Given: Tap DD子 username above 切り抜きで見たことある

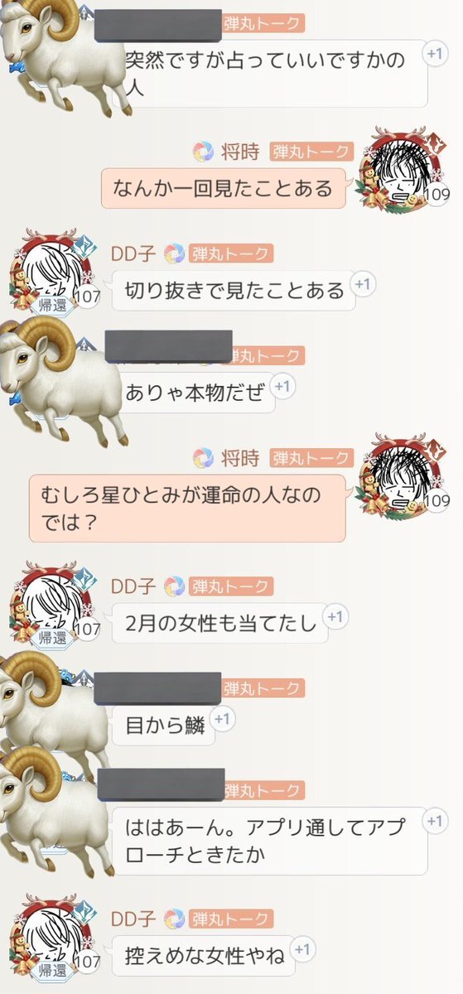Looking at the screenshot, I should 134,254.
